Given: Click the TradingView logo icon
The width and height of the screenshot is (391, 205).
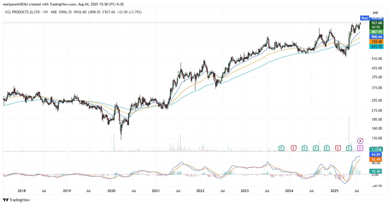Looking at the screenshot, I should [6, 200].
